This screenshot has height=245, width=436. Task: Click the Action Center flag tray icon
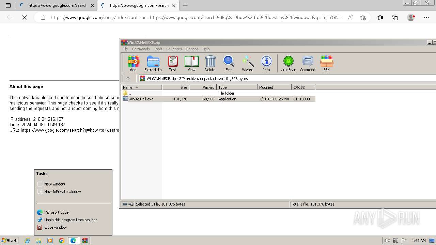pos(403,241)
